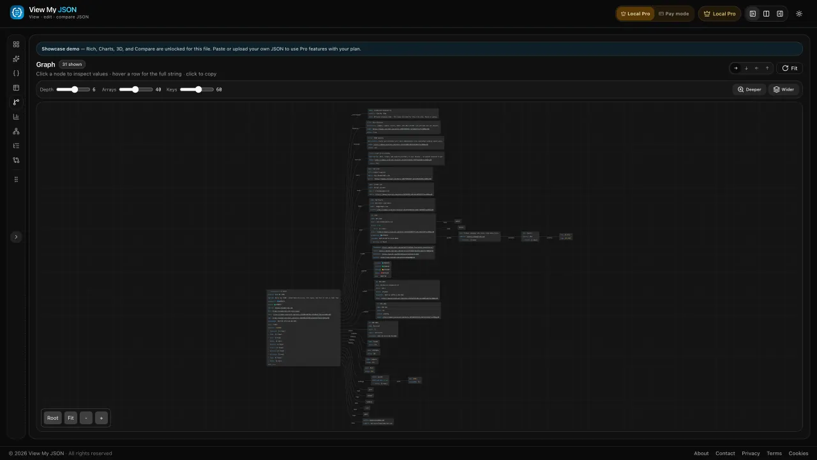This screenshot has height=460, width=817.
Task: Click the six-dot grip icon in sidebar
Action: tap(16, 180)
